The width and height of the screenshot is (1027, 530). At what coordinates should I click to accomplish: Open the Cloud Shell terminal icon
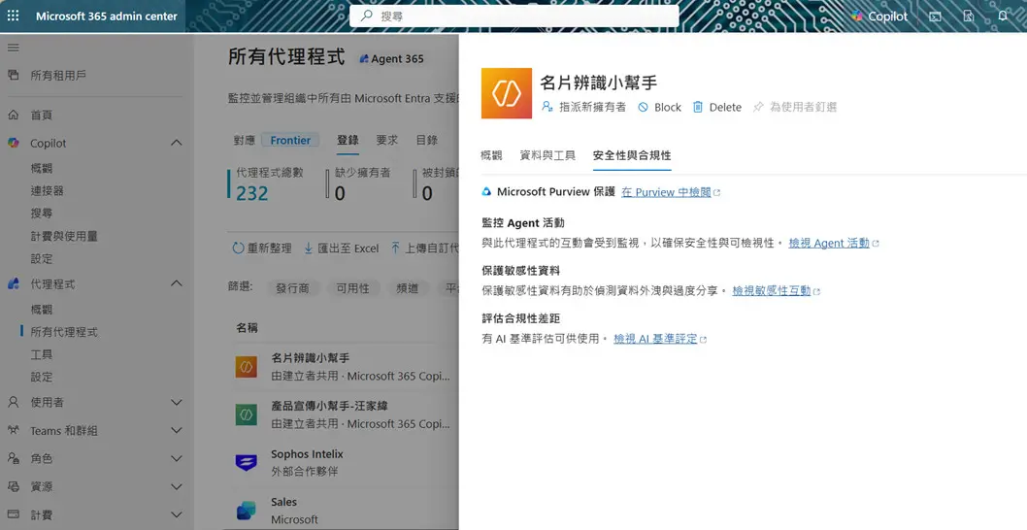(936, 17)
